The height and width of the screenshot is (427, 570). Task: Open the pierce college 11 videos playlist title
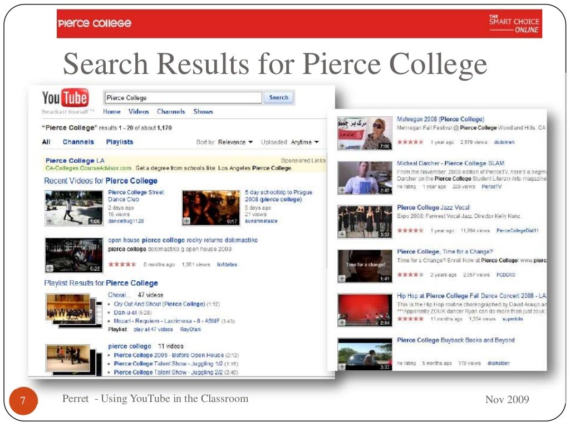coord(129,346)
